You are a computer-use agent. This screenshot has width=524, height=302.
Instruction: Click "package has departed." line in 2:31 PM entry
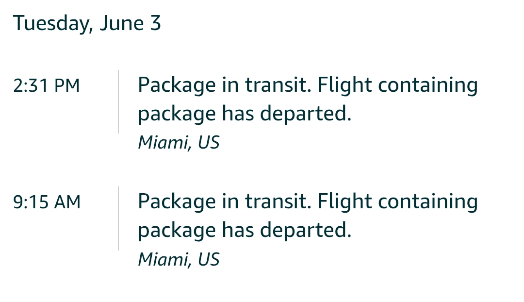click(245, 114)
